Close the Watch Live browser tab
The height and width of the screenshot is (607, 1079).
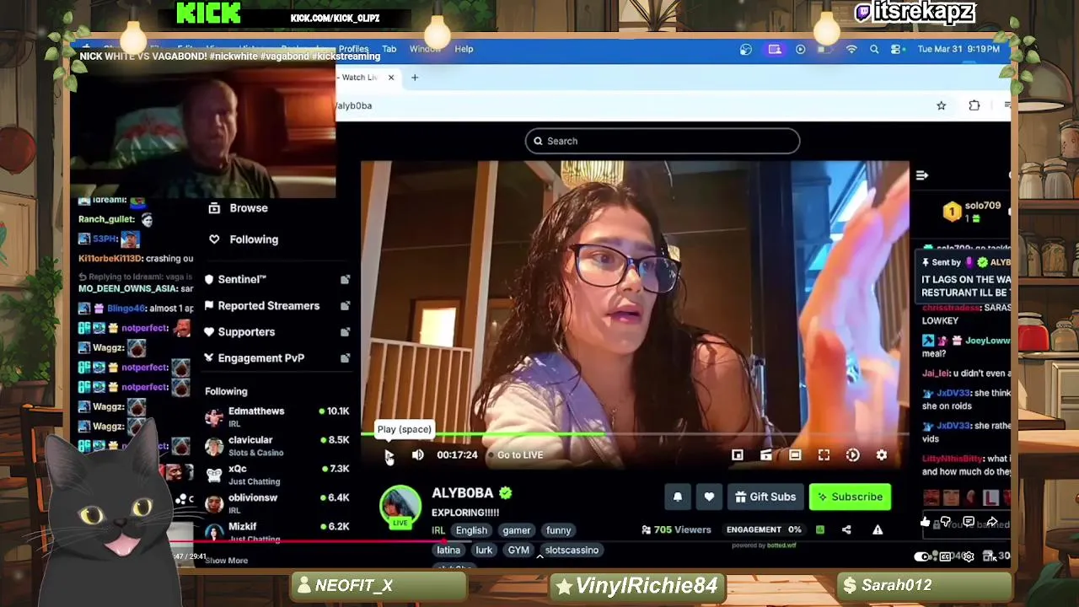390,78
